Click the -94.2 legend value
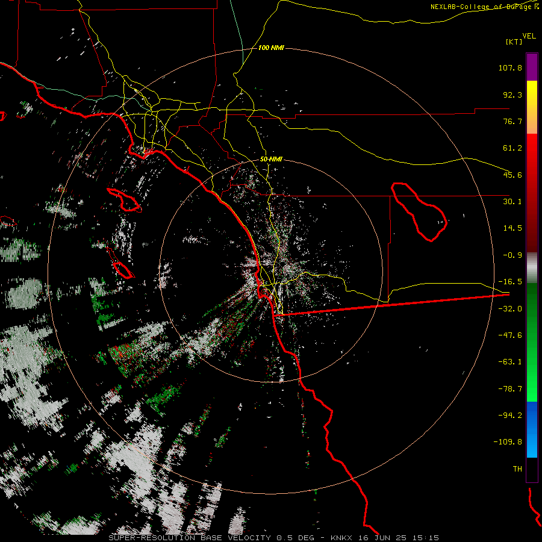The height and width of the screenshot is (542, 542). click(x=510, y=416)
